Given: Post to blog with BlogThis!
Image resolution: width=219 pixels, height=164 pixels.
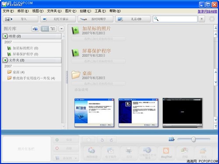Looking at the screenshot, I should pyautogui.click(x=166, y=153).
